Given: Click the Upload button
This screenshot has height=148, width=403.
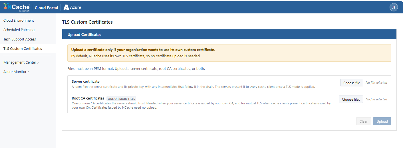Looking at the screenshot, I should (382, 121).
